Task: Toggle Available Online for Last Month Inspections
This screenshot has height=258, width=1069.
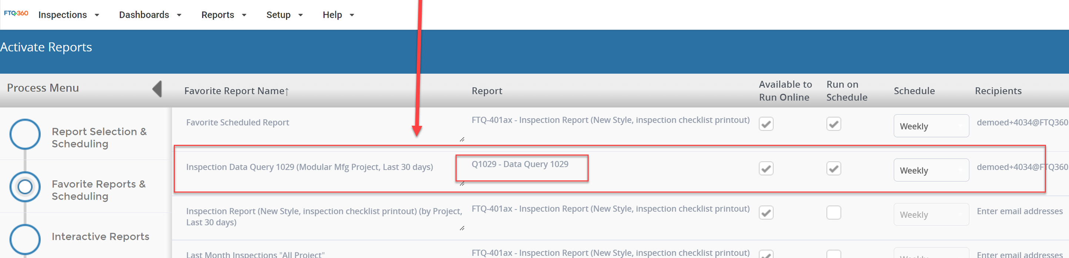Action: point(765,254)
